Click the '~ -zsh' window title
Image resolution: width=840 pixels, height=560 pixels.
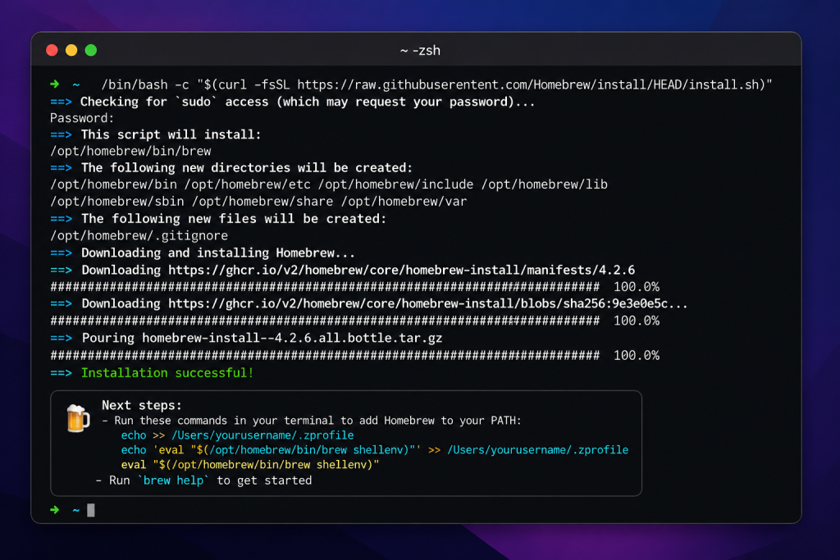420,50
